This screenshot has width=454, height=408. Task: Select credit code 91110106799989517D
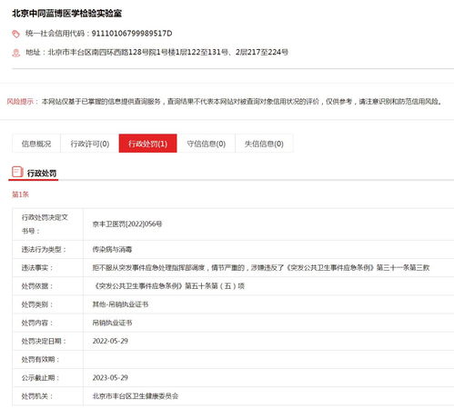pos(132,34)
